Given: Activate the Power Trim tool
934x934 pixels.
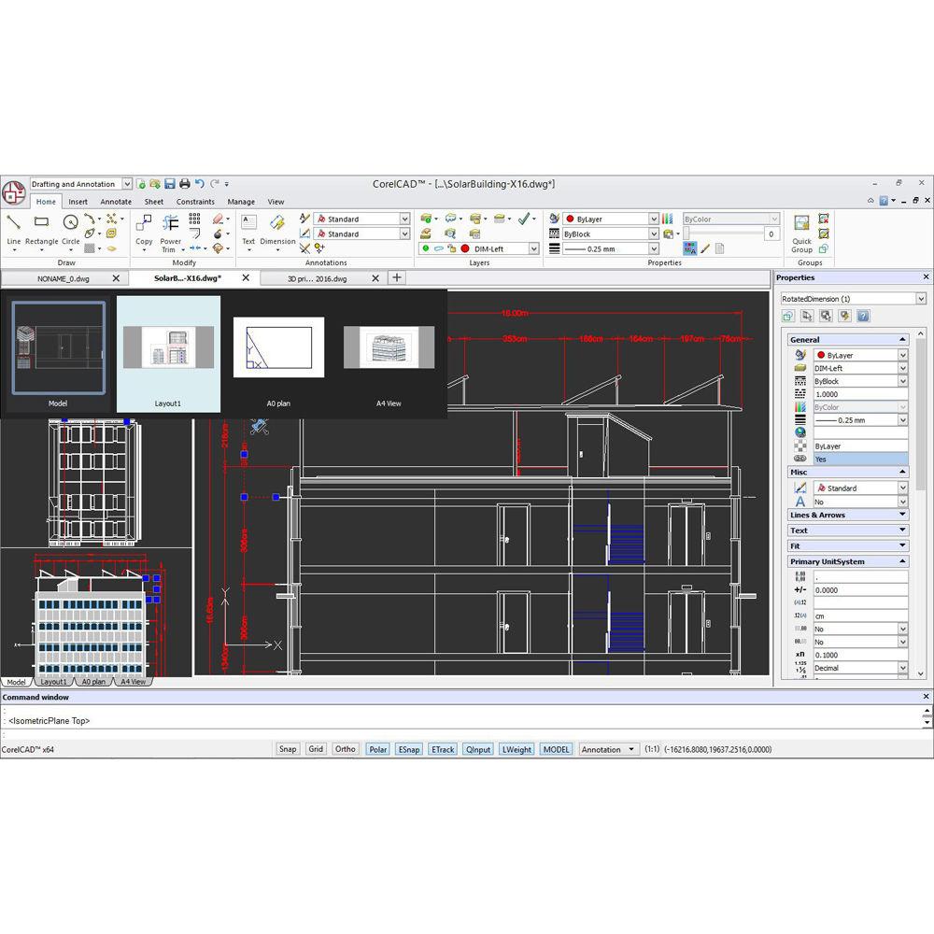Looking at the screenshot, I should pyautogui.click(x=171, y=230).
